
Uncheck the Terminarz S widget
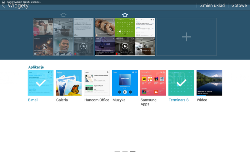click(x=181, y=83)
